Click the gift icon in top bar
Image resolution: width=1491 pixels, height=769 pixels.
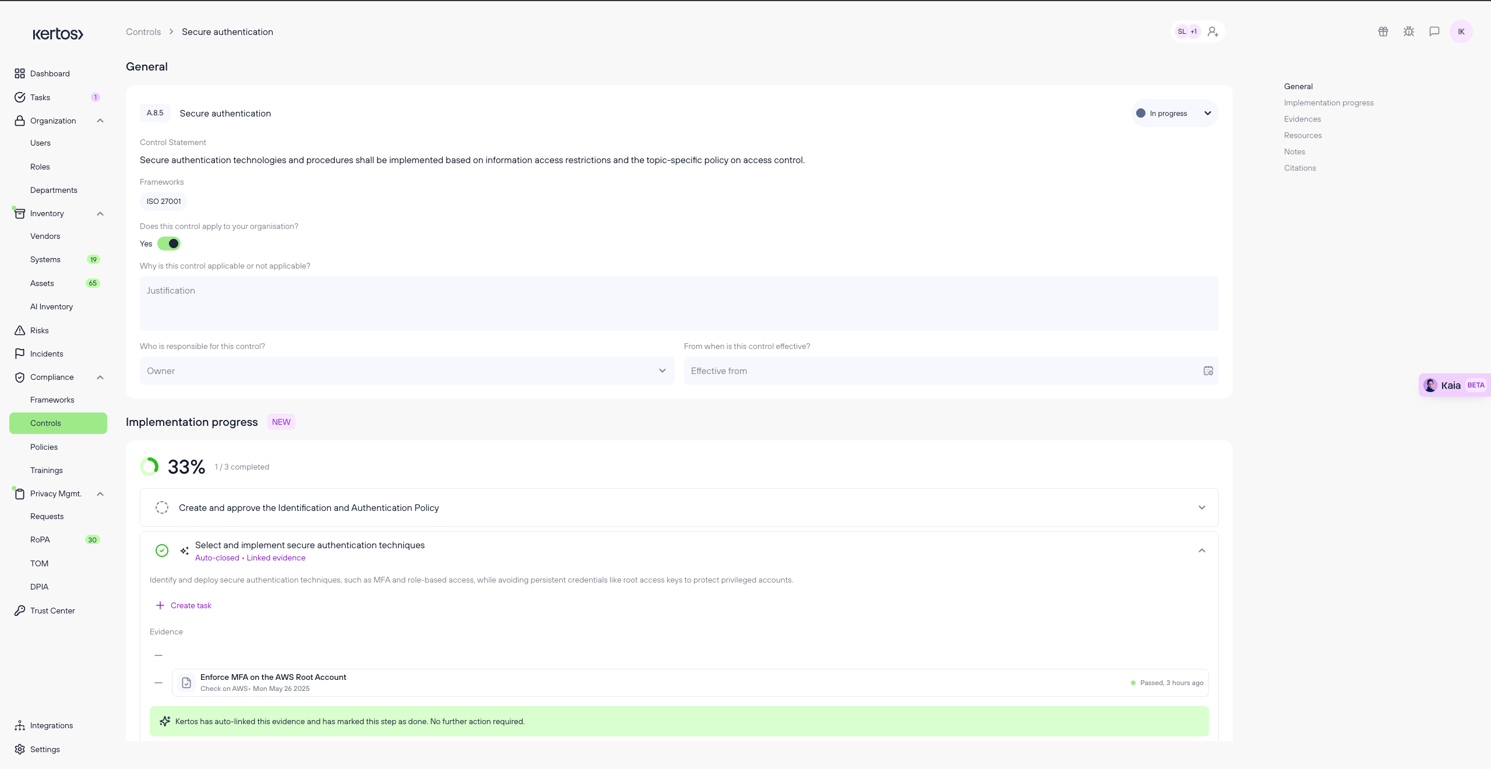click(x=1383, y=31)
